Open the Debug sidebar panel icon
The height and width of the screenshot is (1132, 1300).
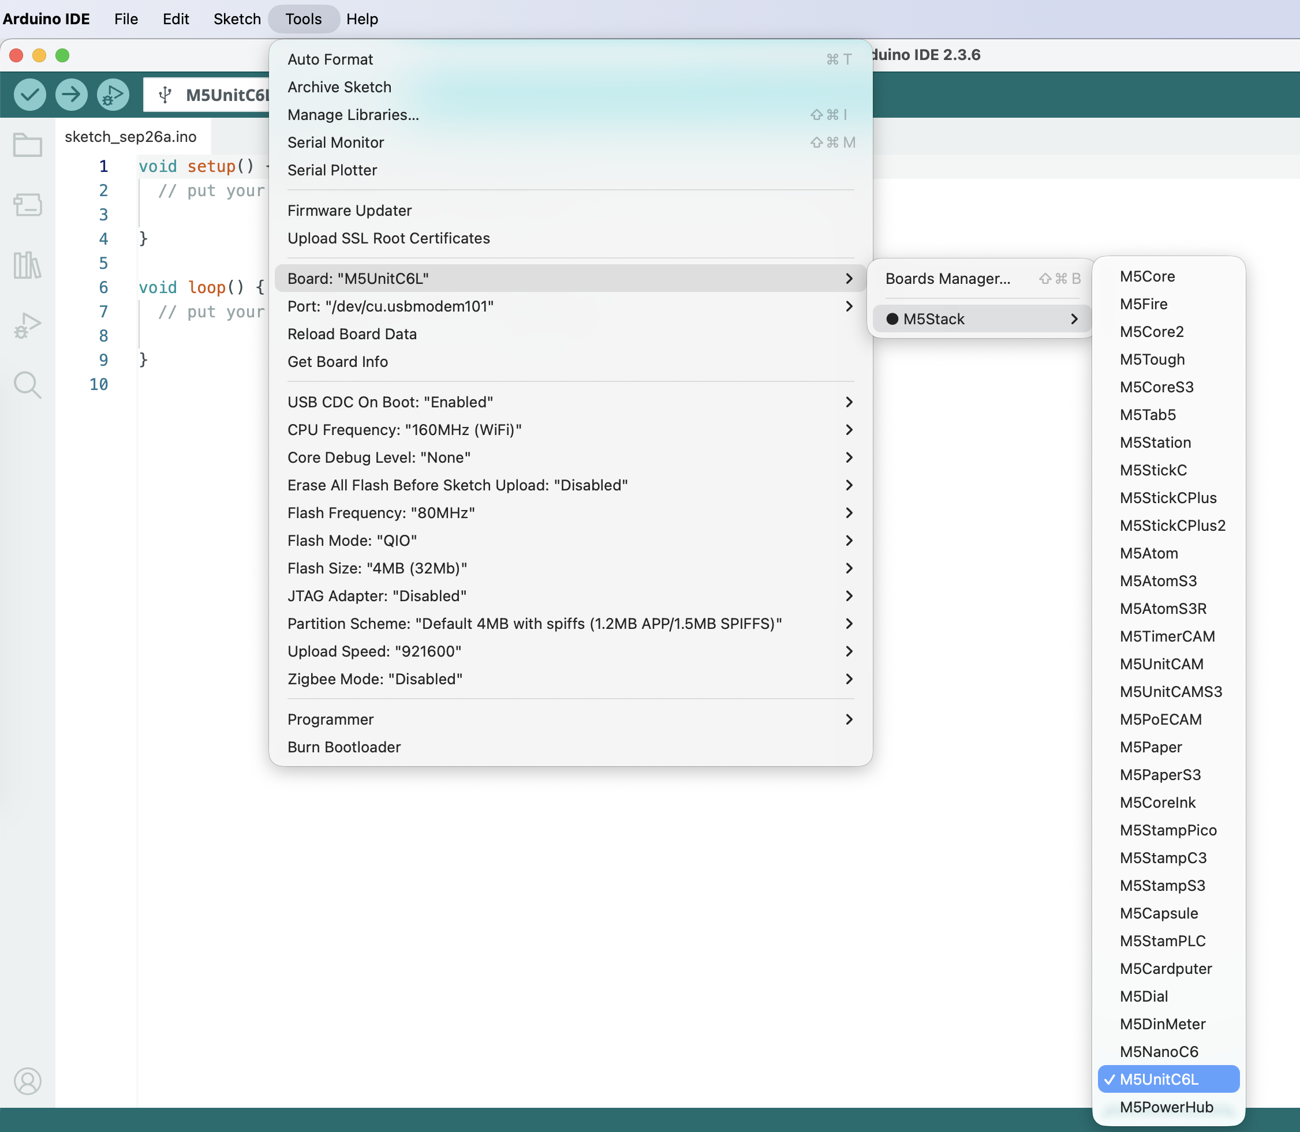coord(27,325)
